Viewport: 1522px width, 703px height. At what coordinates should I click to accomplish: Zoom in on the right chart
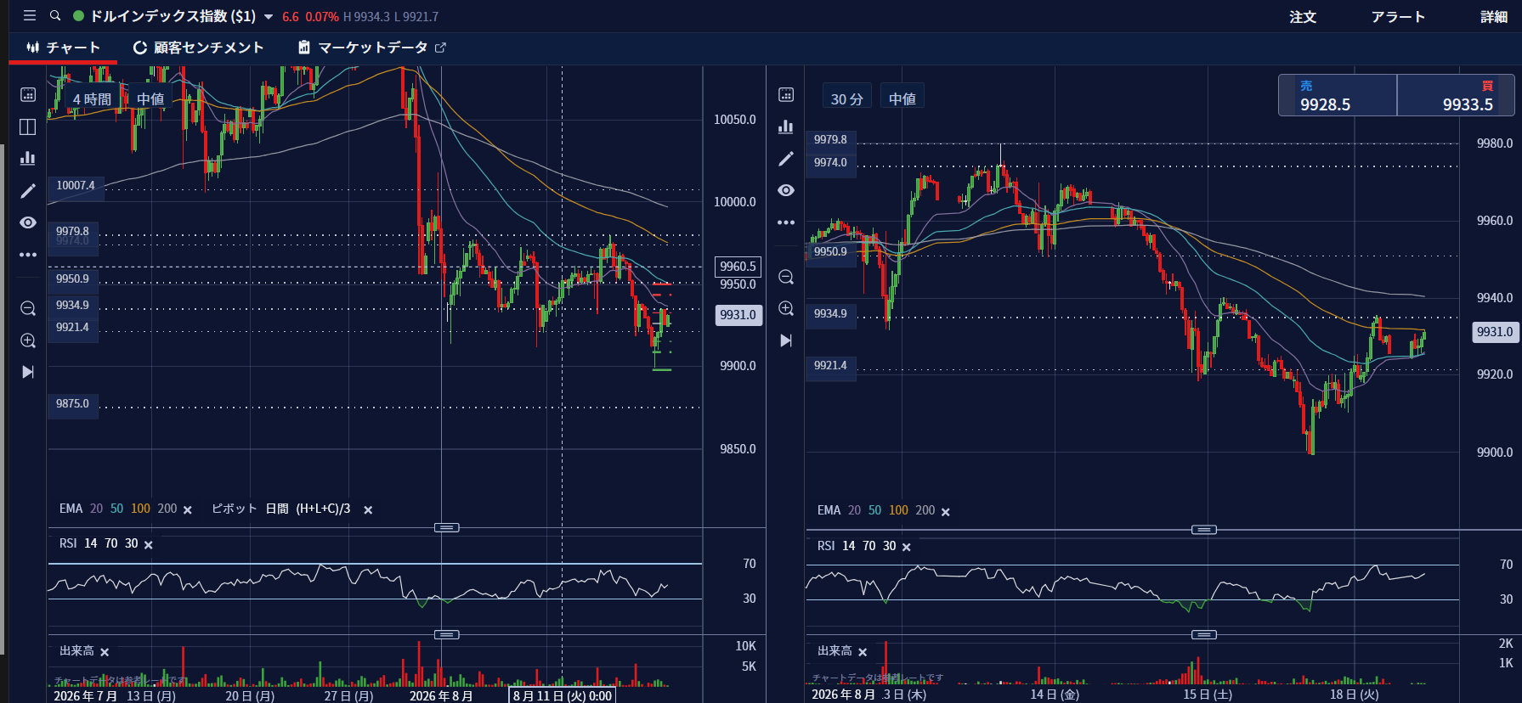tap(786, 308)
